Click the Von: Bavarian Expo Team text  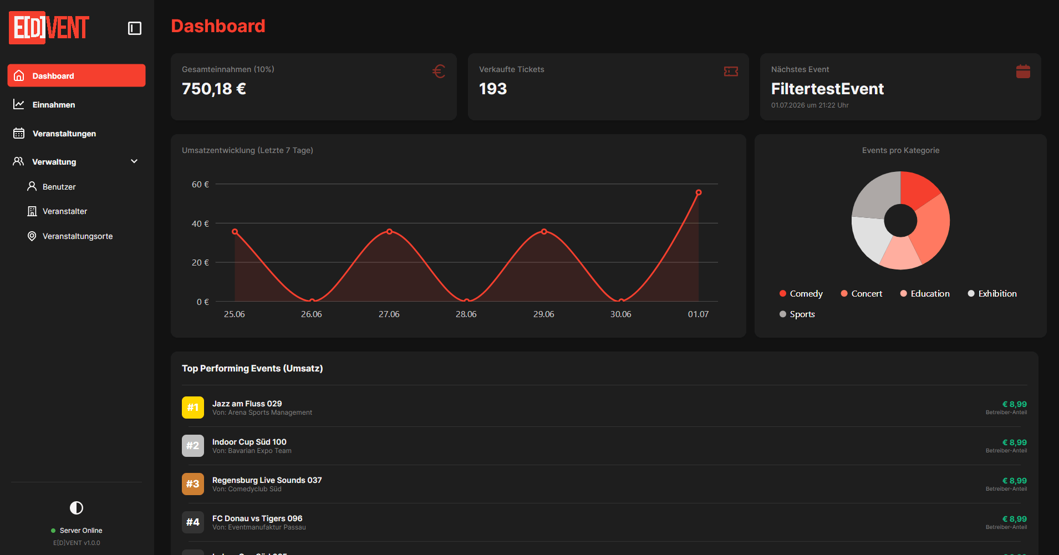click(x=252, y=451)
